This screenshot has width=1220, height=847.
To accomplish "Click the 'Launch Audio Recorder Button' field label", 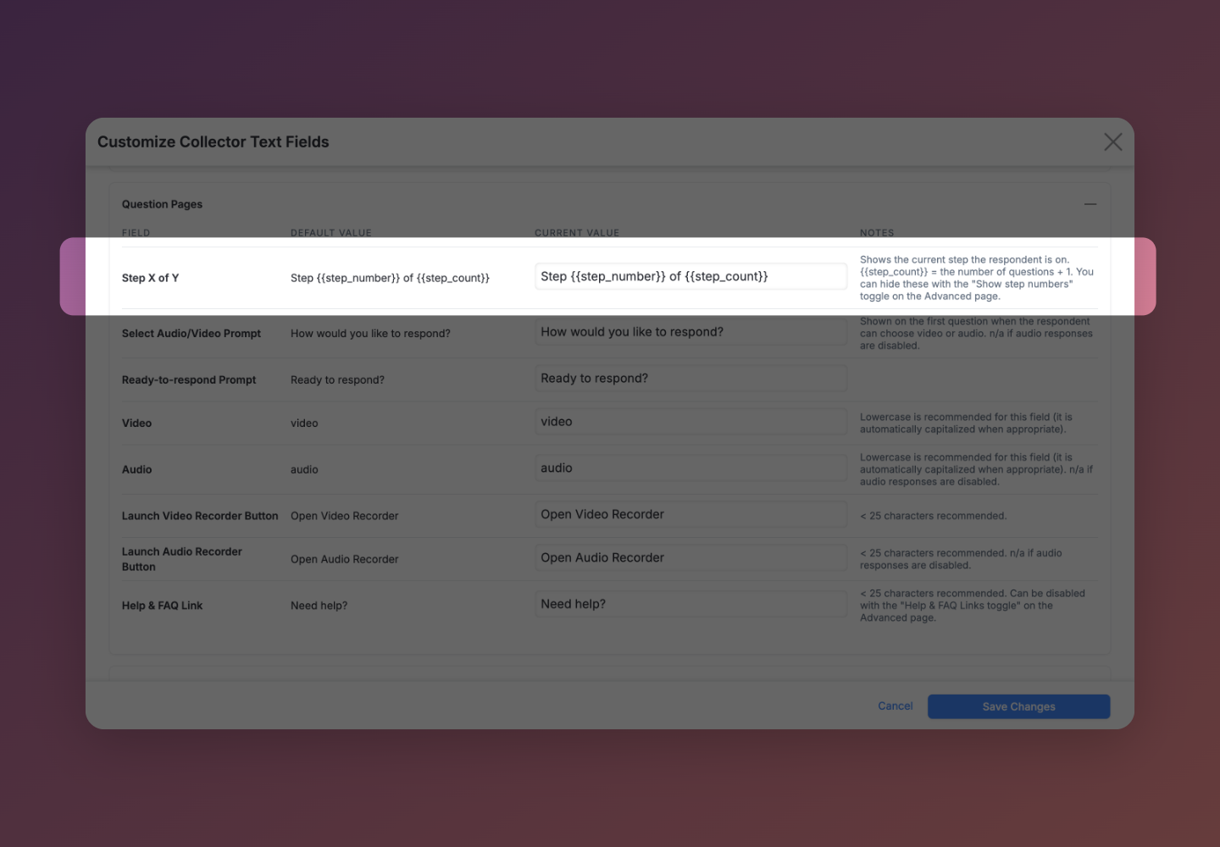I will coord(181,559).
